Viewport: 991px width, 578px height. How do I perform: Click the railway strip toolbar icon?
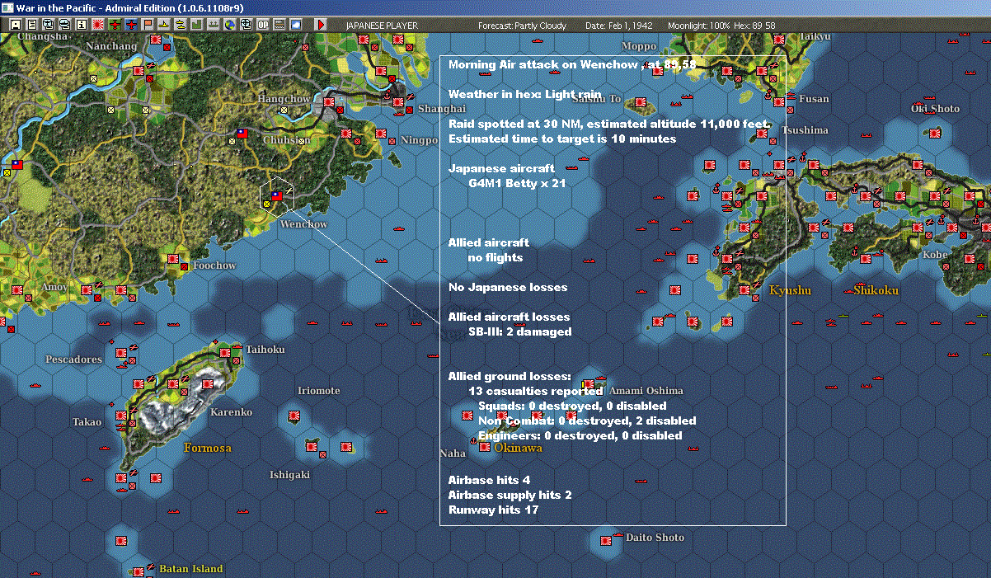click(x=279, y=25)
